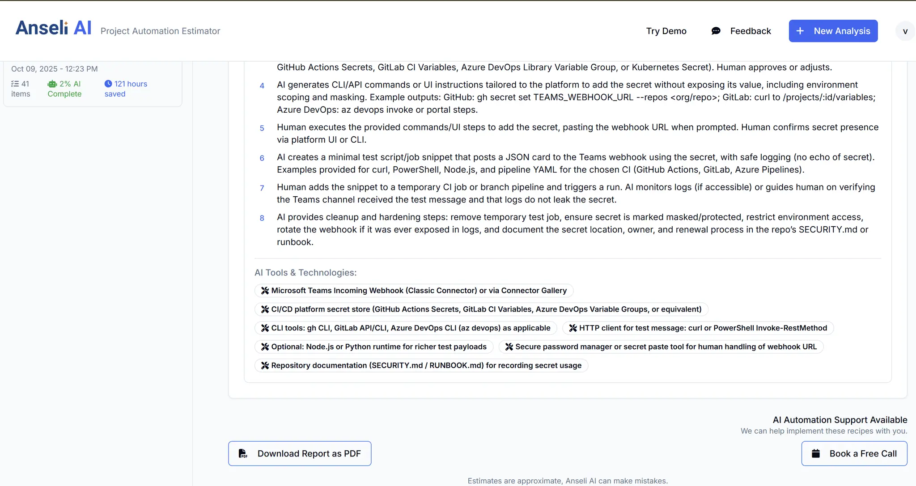Image resolution: width=916 pixels, height=486 pixels.
Task: Click the Secure password manager tag
Action: tap(661, 347)
